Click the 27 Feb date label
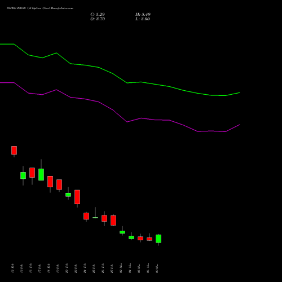 pos(112,268)
